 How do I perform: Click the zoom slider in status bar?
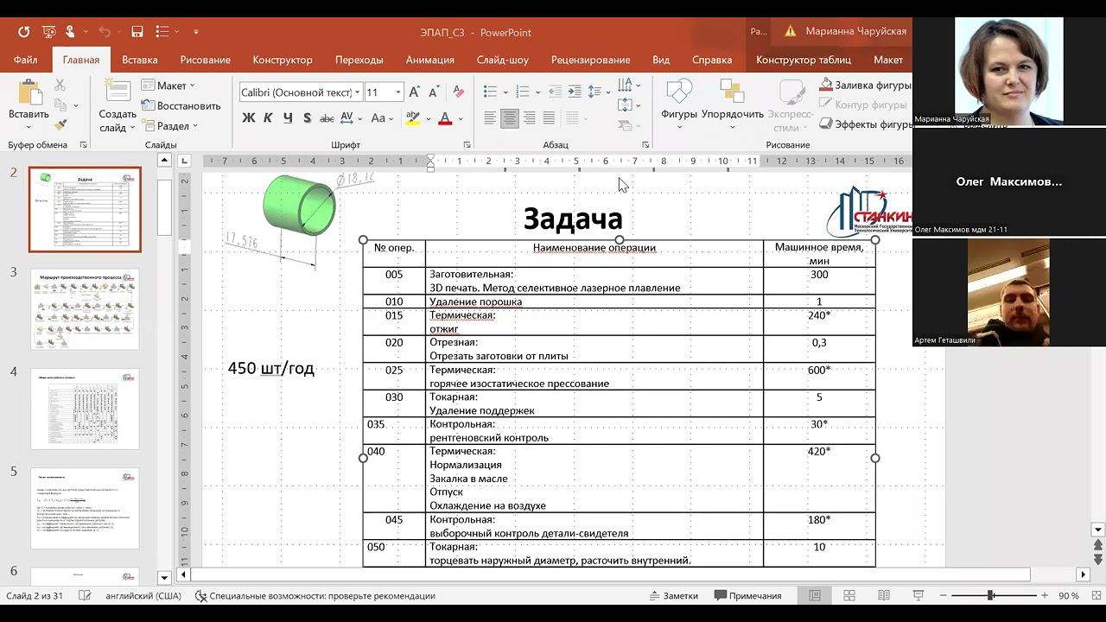click(x=990, y=596)
